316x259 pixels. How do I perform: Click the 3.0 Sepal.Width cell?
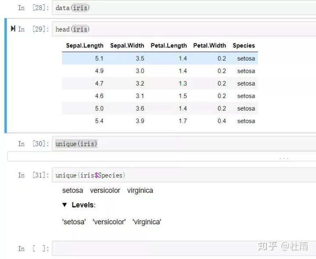pos(140,71)
